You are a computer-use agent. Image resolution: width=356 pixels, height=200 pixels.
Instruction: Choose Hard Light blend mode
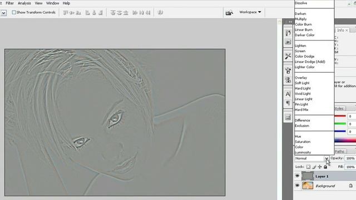[303, 88]
